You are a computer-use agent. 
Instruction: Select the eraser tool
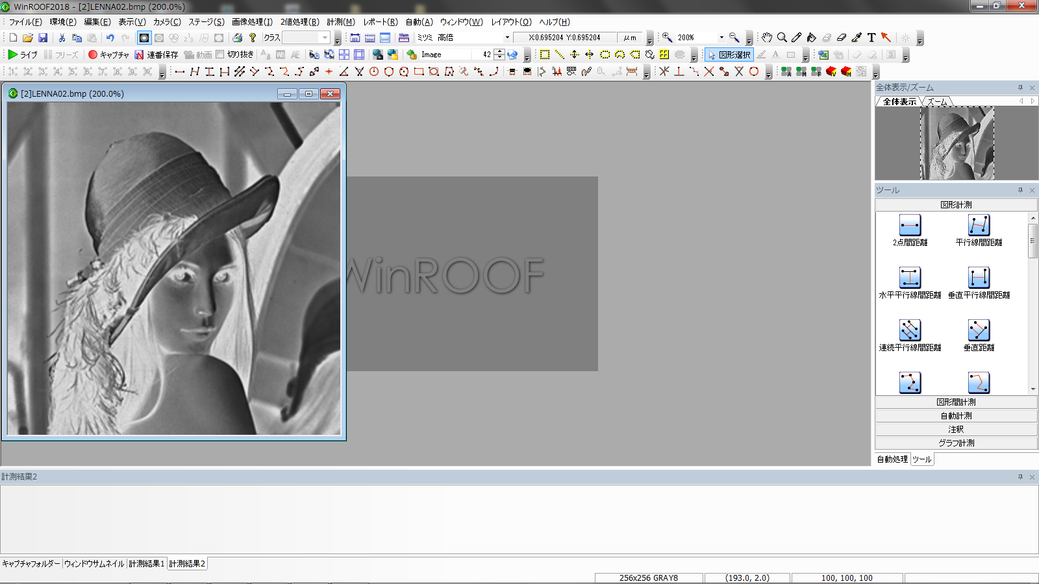842,38
